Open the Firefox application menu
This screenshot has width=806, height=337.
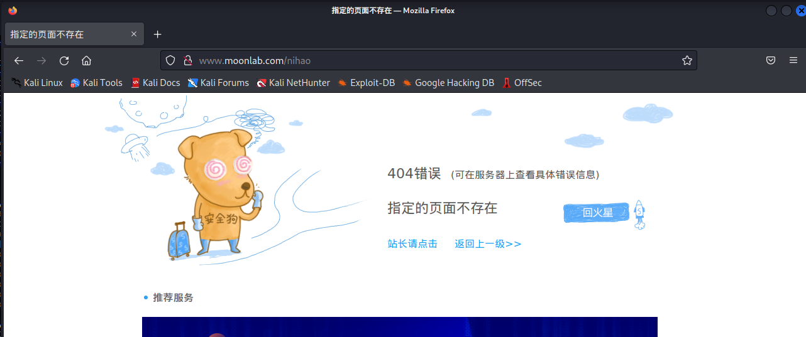click(x=793, y=61)
